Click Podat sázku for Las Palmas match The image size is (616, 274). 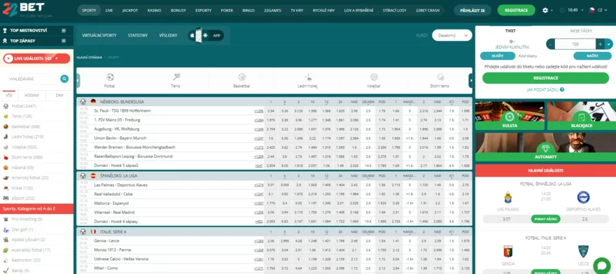tap(546, 219)
